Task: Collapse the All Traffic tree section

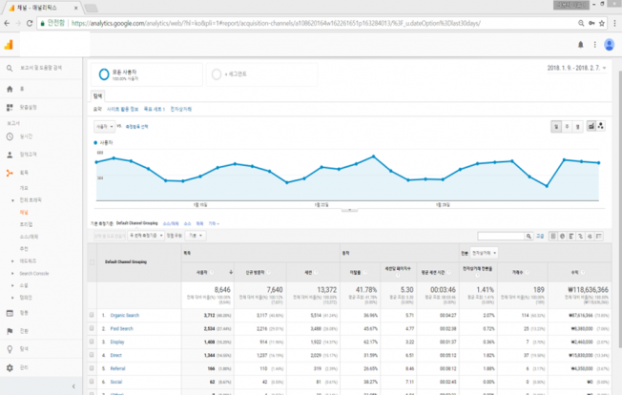Action: (x=12, y=200)
